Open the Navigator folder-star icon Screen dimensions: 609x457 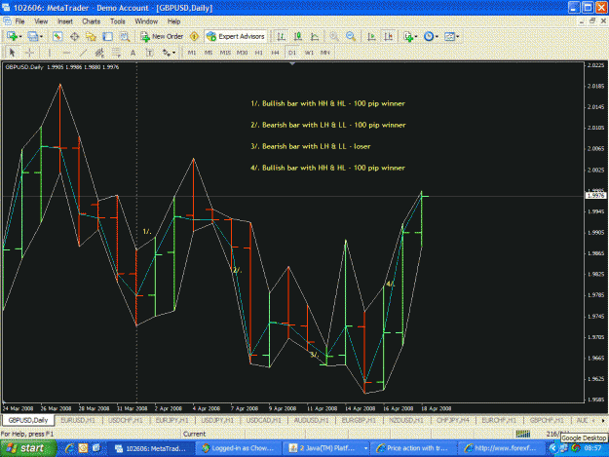(x=91, y=36)
